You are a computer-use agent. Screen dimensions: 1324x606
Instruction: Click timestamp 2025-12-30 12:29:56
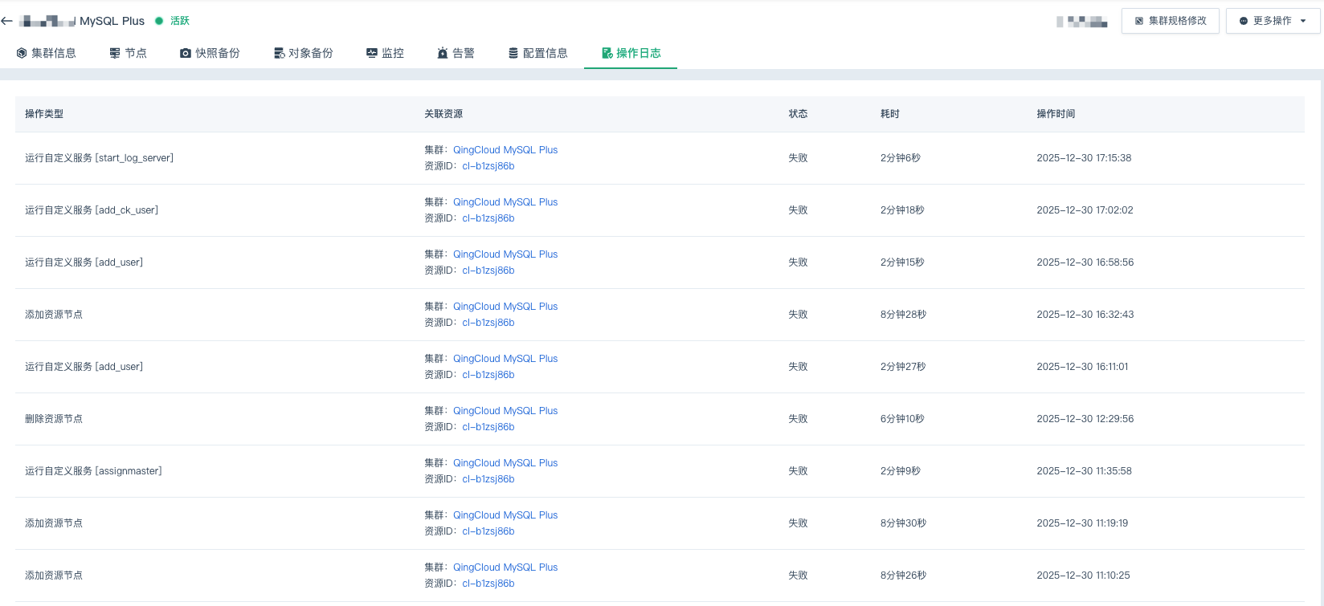[1085, 419]
